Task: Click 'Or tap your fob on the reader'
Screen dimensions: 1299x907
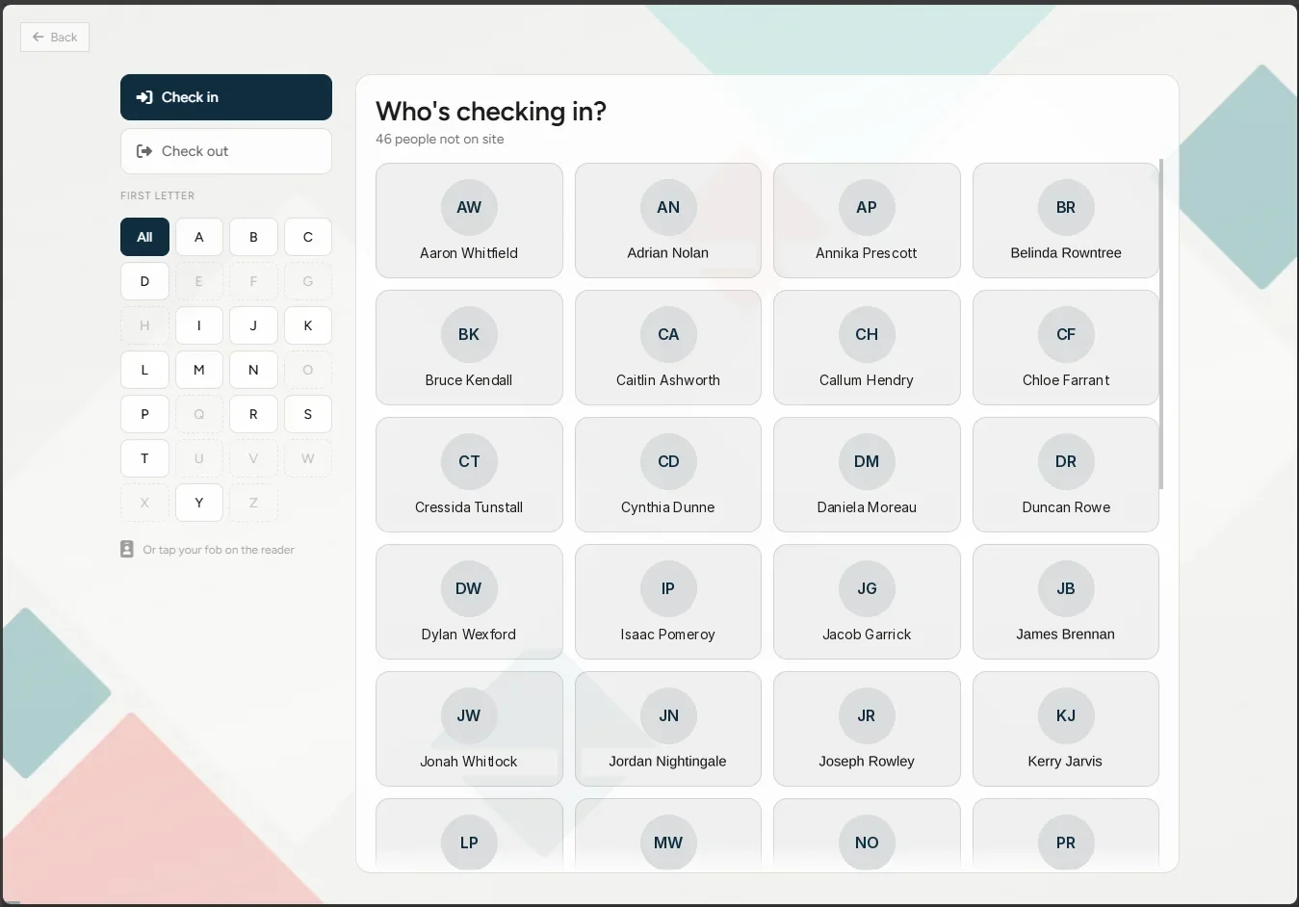Action: (x=219, y=550)
